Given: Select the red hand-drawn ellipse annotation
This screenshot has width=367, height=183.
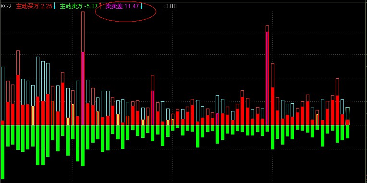Looking at the screenshot, I should 125,12.
